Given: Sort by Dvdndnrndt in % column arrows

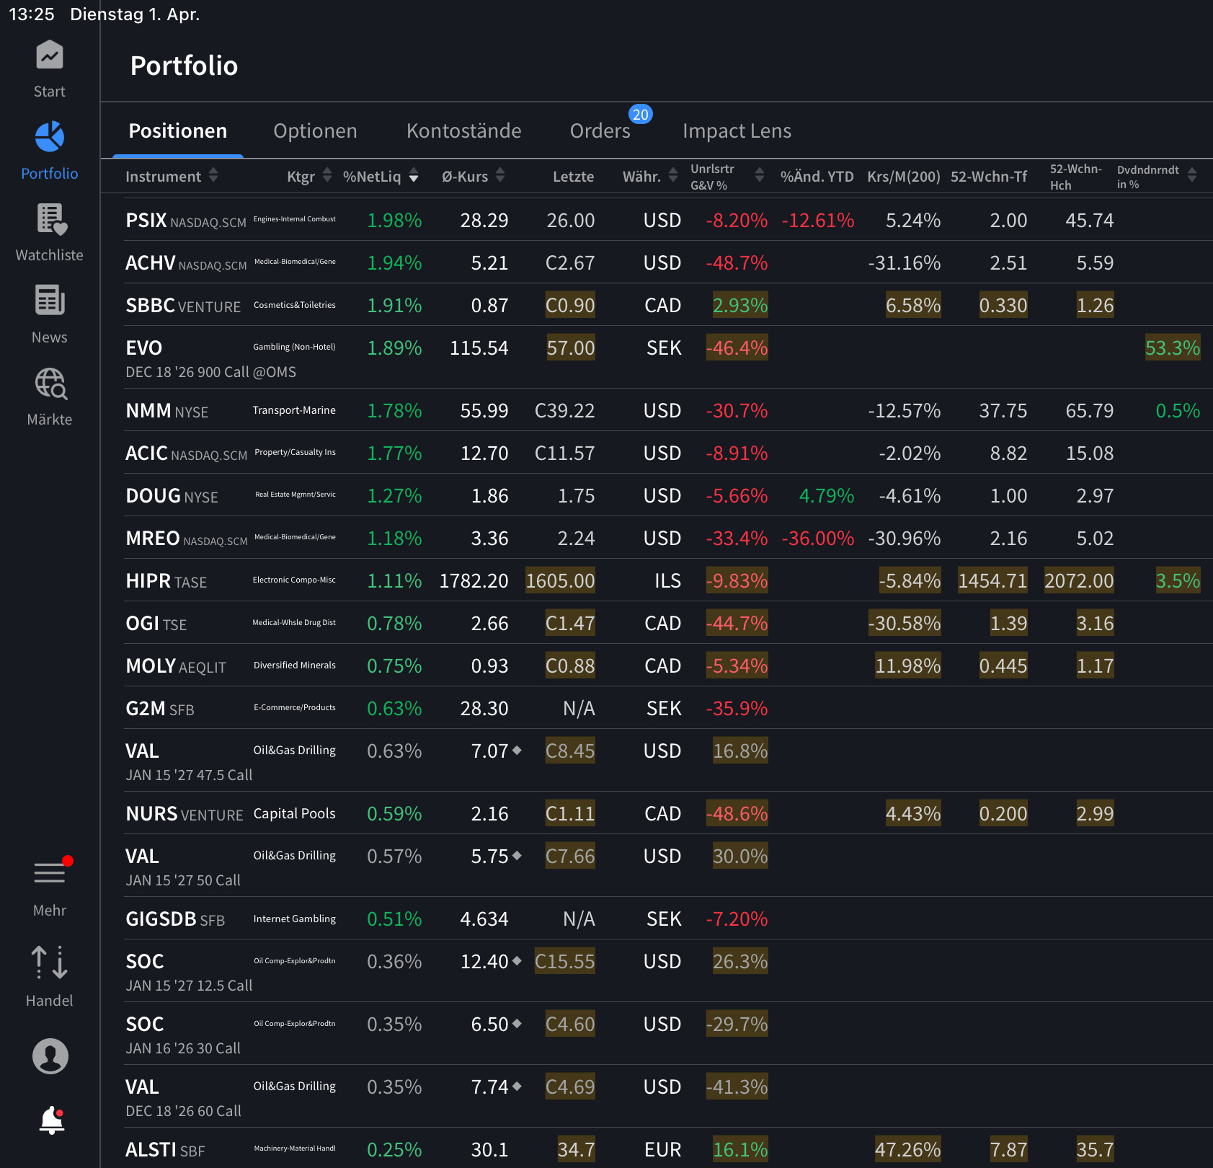Looking at the screenshot, I should click(x=1192, y=175).
